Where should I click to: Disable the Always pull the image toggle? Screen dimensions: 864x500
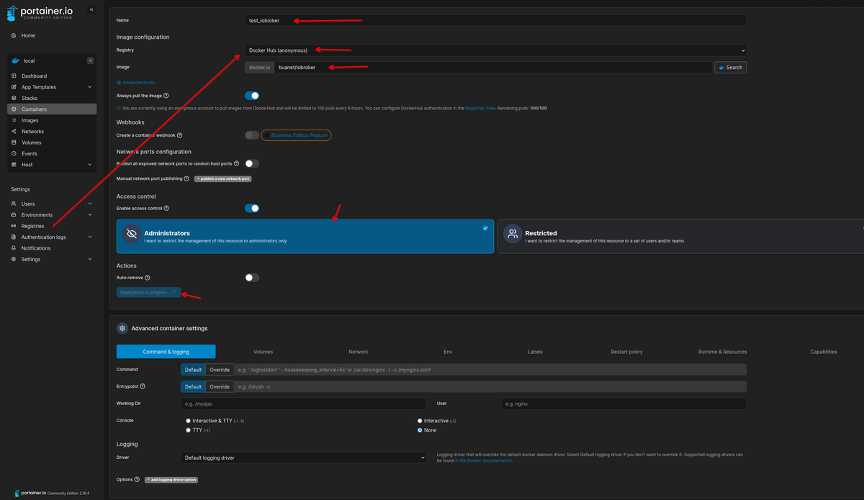coord(252,95)
